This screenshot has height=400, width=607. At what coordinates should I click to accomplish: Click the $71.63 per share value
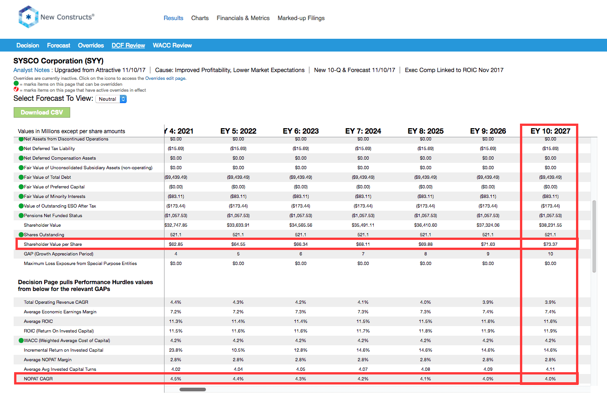point(488,244)
